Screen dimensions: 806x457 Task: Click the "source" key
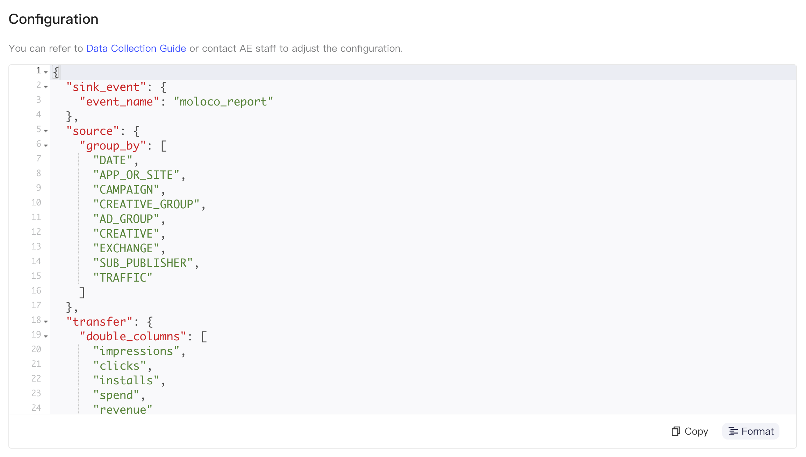pos(93,131)
